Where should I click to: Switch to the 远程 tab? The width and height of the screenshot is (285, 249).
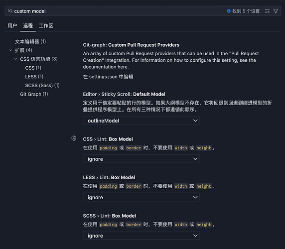coord(28,26)
